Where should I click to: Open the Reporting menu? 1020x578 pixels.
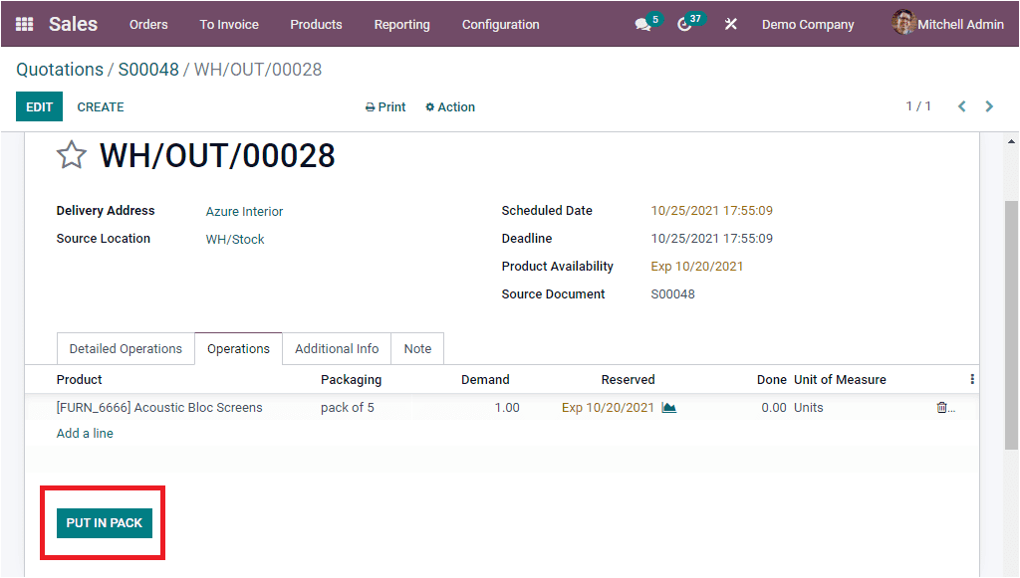tap(401, 24)
